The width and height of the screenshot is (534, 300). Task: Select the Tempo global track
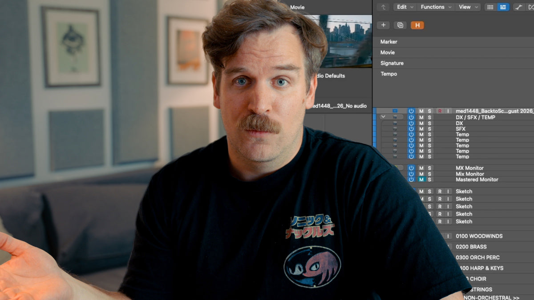tap(389, 74)
